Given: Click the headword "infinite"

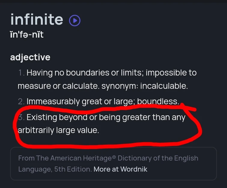Looking at the screenshot, I should click(37, 19).
